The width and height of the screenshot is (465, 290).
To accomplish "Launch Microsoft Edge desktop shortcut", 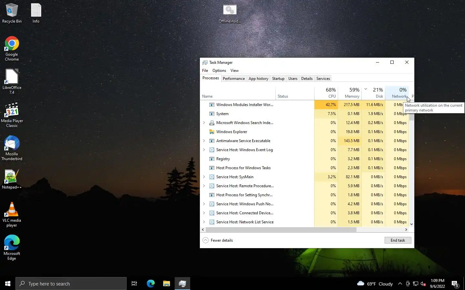I will tap(12, 248).
